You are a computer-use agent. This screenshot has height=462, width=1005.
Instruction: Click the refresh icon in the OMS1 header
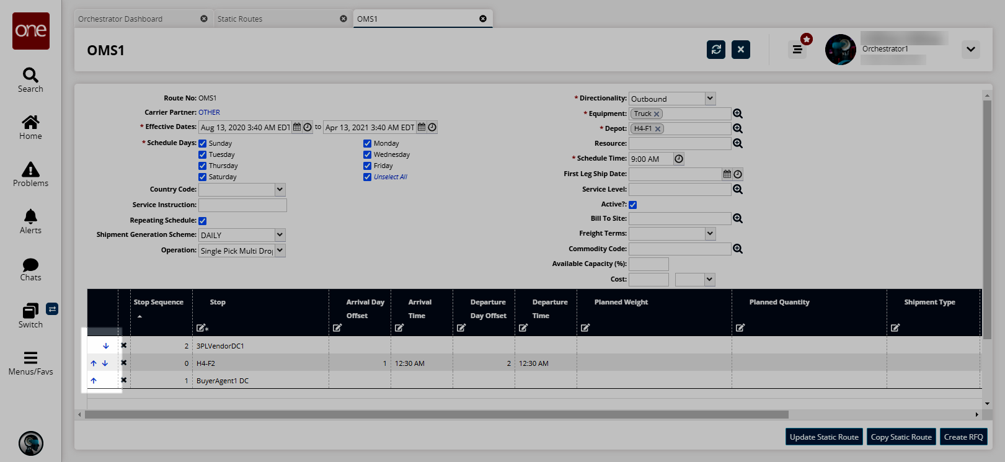click(x=716, y=50)
